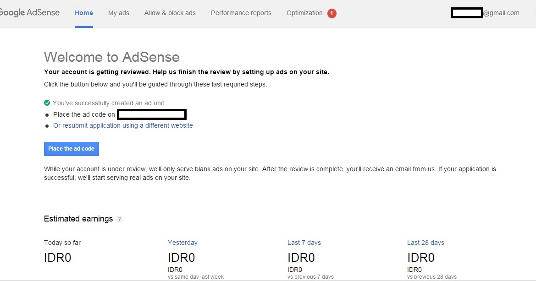Click the redacted website name box
The width and height of the screenshot is (536, 281).
152,114
